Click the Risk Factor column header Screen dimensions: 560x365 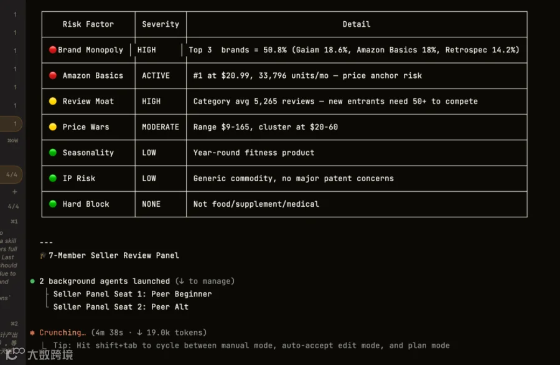[x=88, y=24]
